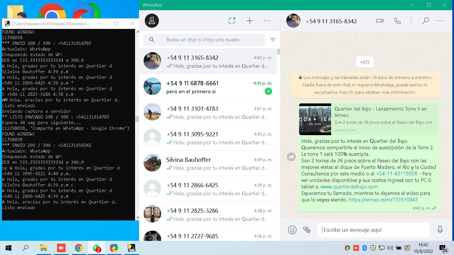Open Windows Security tray icon

click(373, 248)
